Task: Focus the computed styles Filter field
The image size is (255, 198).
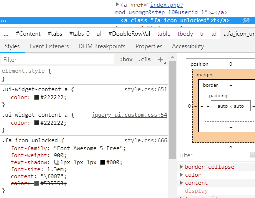Action: click(213, 155)
